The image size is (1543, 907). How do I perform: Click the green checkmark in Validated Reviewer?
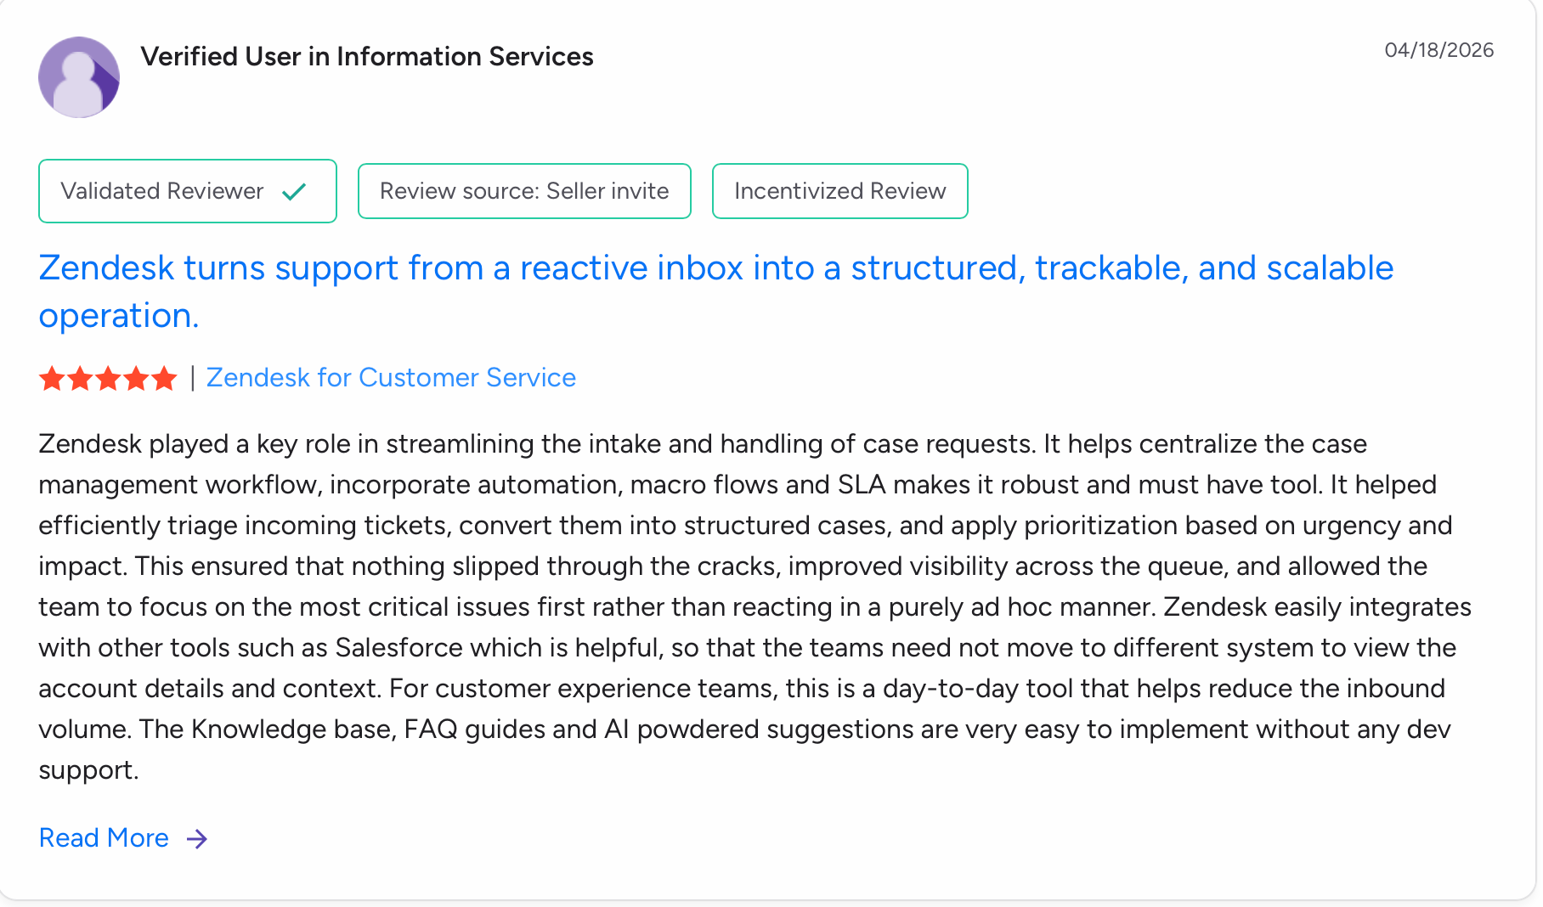point(294,192)
